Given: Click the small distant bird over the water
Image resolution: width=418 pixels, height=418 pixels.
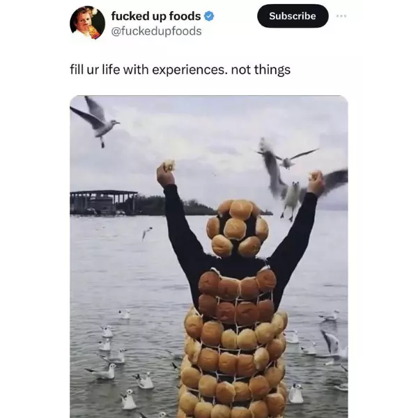Looking at the screenshot, I should (146, 233).
